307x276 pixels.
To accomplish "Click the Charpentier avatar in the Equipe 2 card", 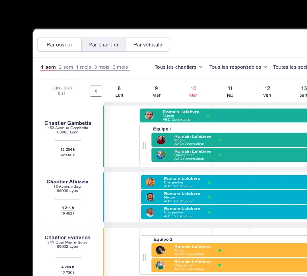I will (160, 265).
